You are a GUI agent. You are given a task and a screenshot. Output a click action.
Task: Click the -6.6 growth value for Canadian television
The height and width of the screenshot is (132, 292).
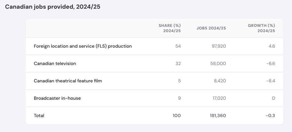pyautogui.click(x=271, y=63)
